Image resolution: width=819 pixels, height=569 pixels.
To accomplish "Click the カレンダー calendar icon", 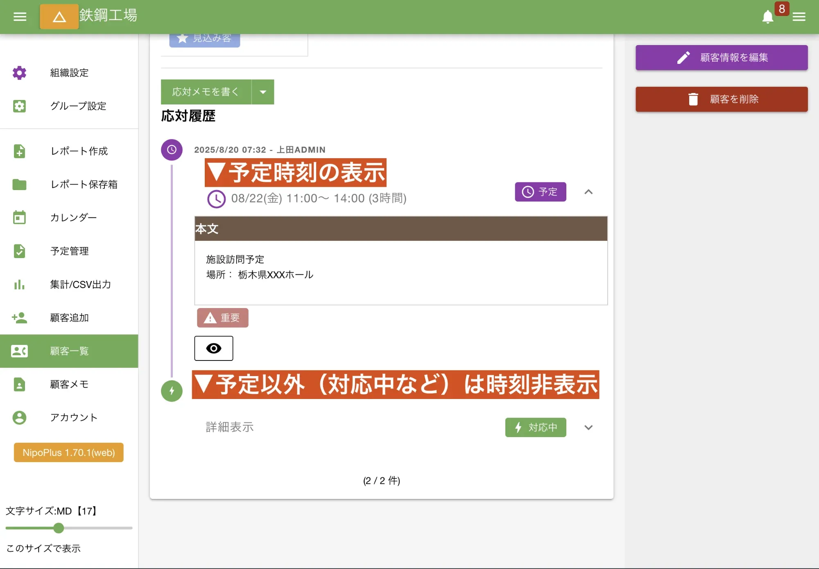I will click(x=19, y=218).
